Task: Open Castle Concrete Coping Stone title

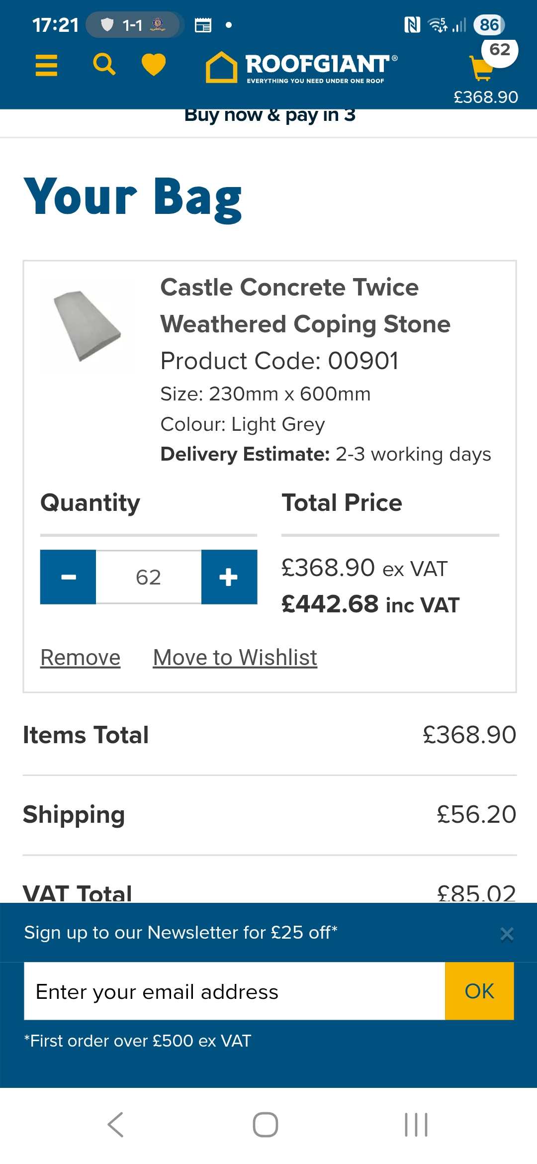Action: [x=305, y=305]
